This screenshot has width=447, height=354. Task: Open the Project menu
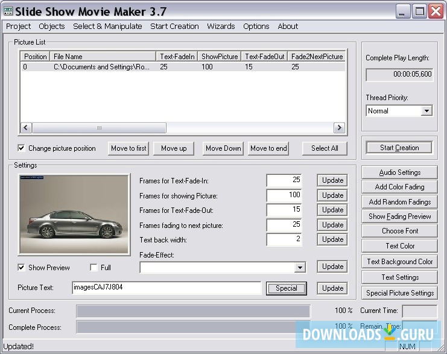[18, 26]
